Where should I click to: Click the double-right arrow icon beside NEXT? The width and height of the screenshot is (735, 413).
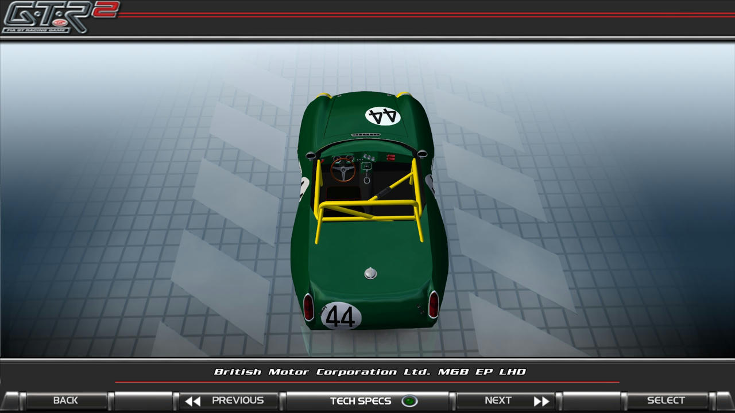(541, 401)
